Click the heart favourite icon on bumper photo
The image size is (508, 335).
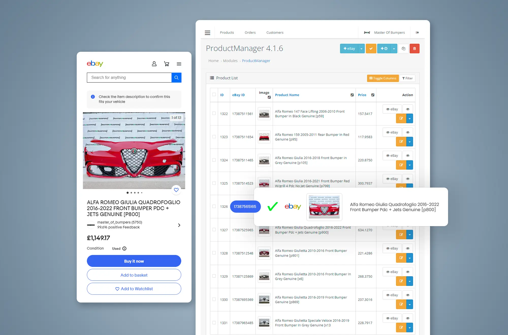[x=176, y=190]
